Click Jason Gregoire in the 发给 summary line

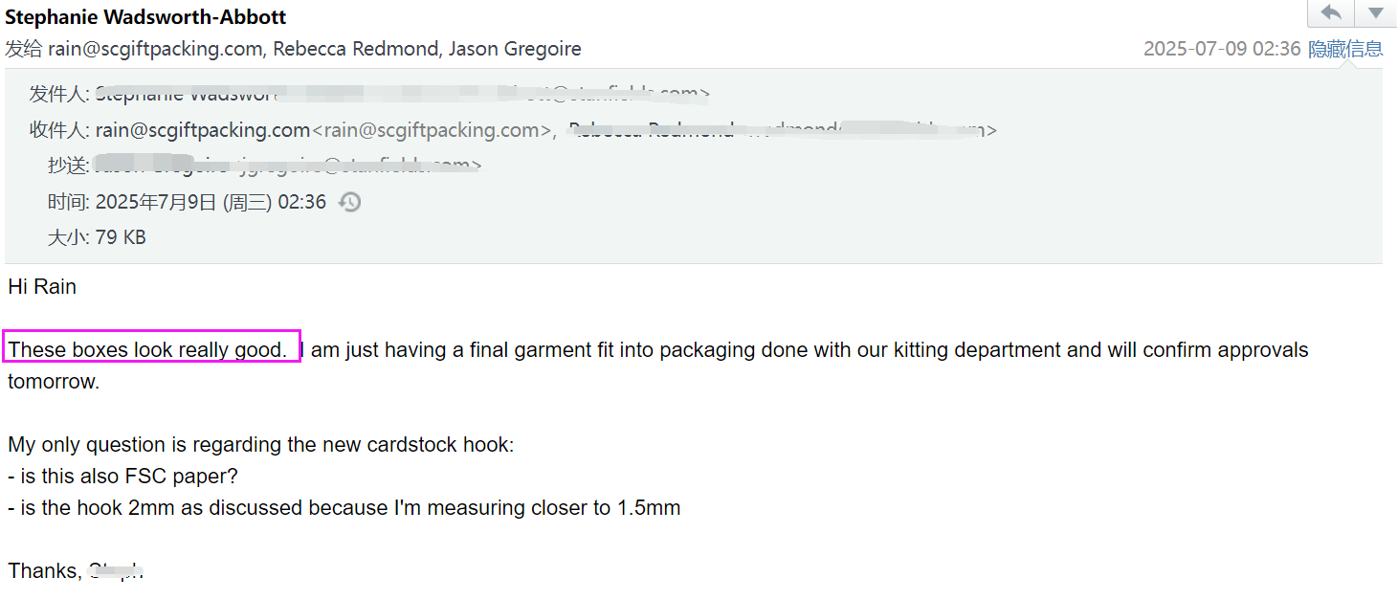(x=515, y=49)
